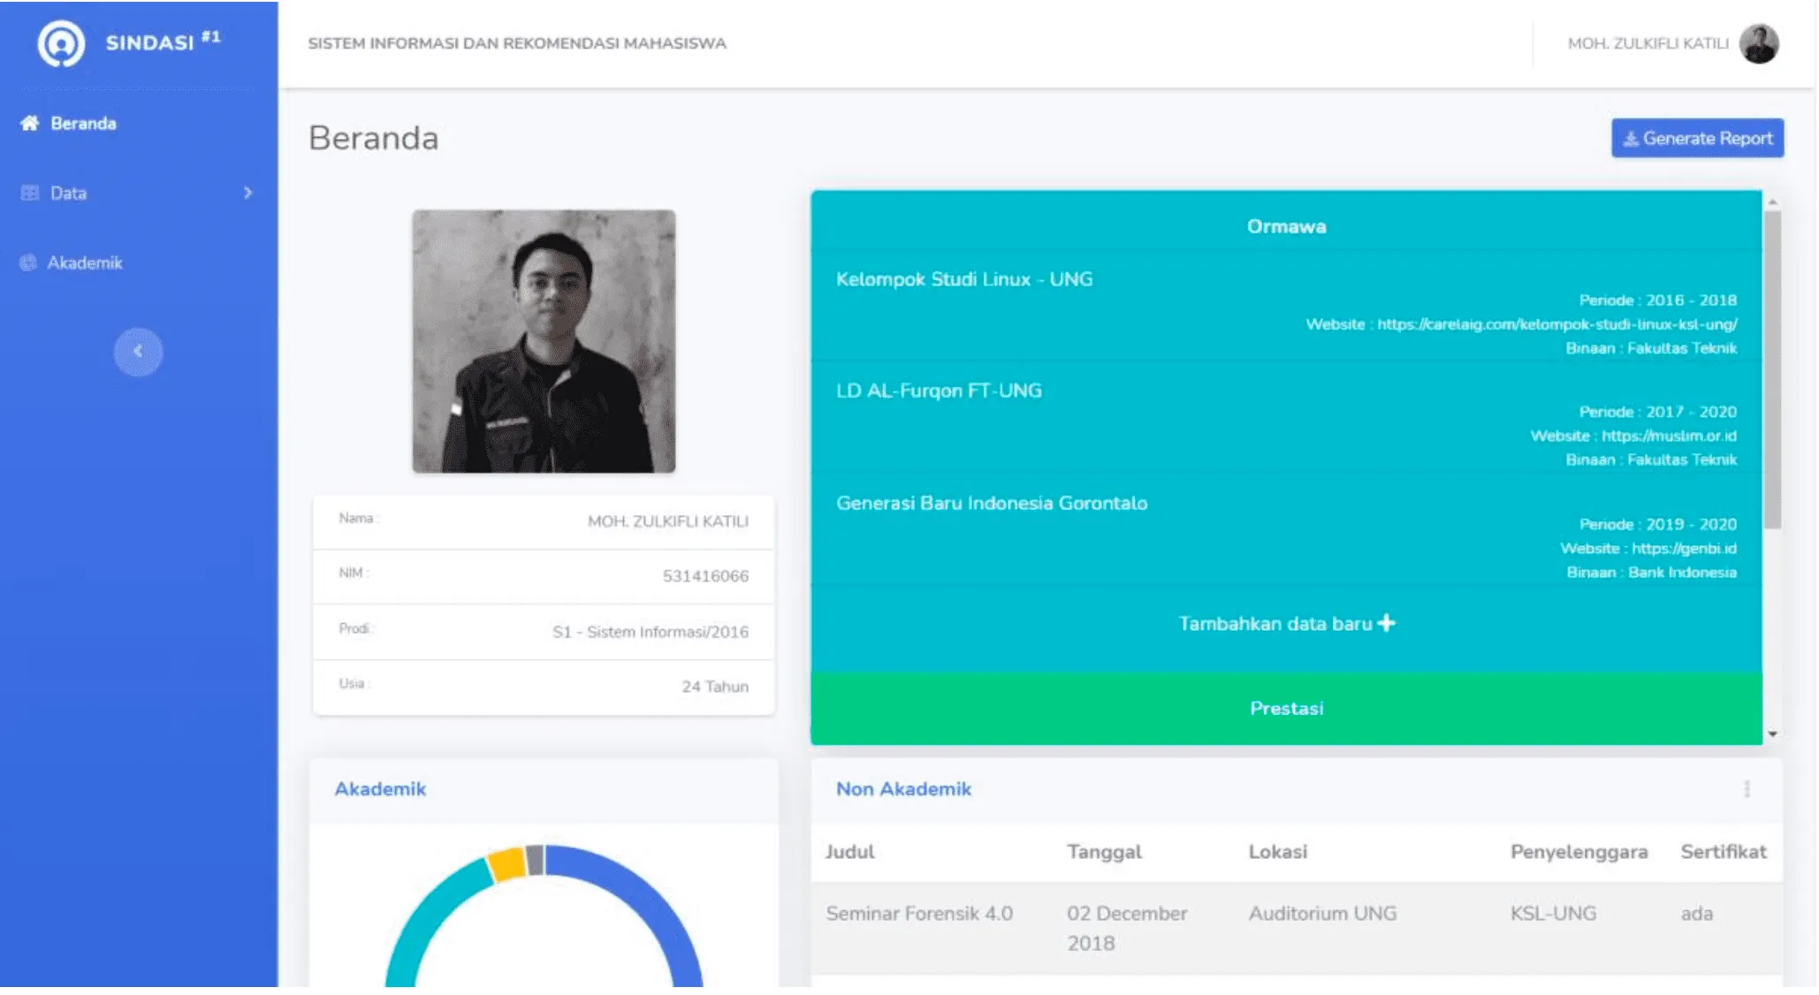
Task: Click plus icon beside Tambahkan data baru
Action: tap(1387, 623)
